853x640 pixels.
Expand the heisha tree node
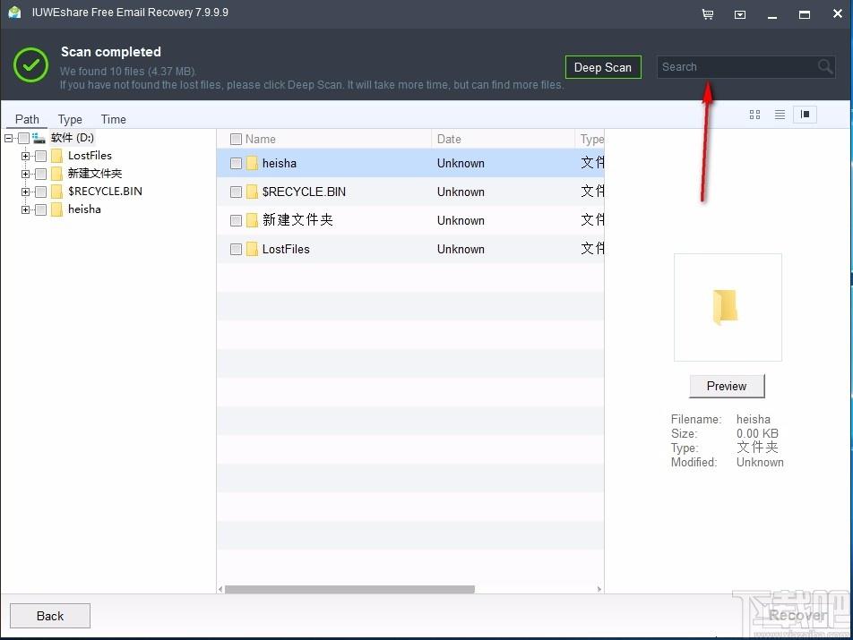(25, 209)
